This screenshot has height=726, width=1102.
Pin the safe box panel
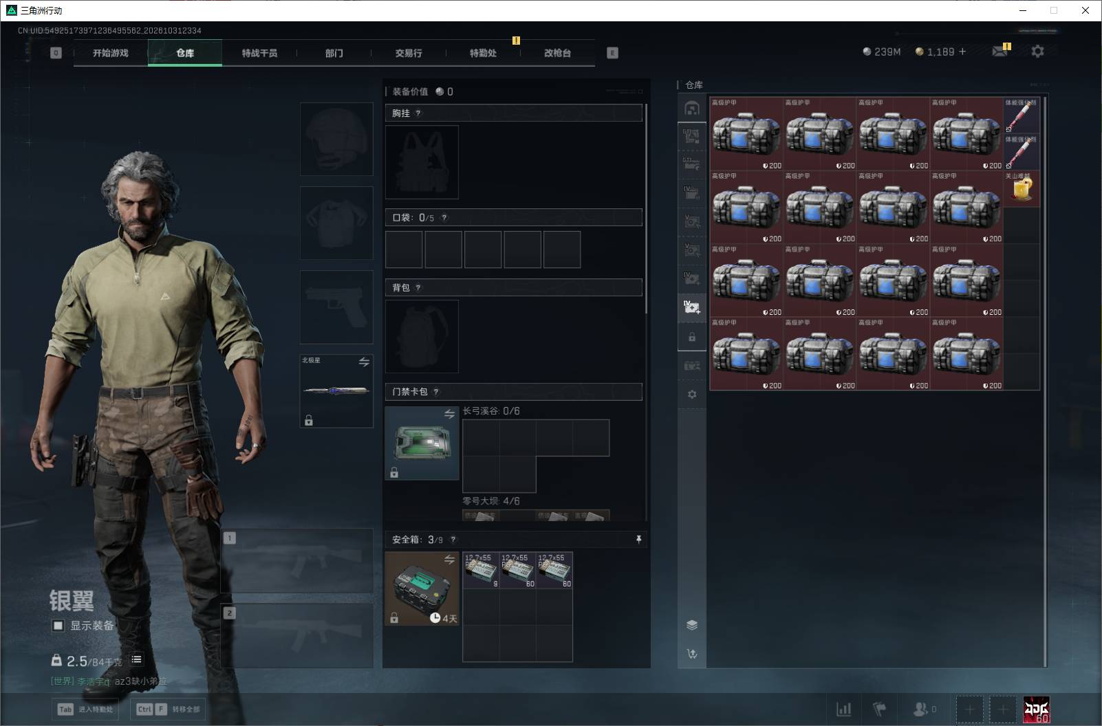click(638, 540)
